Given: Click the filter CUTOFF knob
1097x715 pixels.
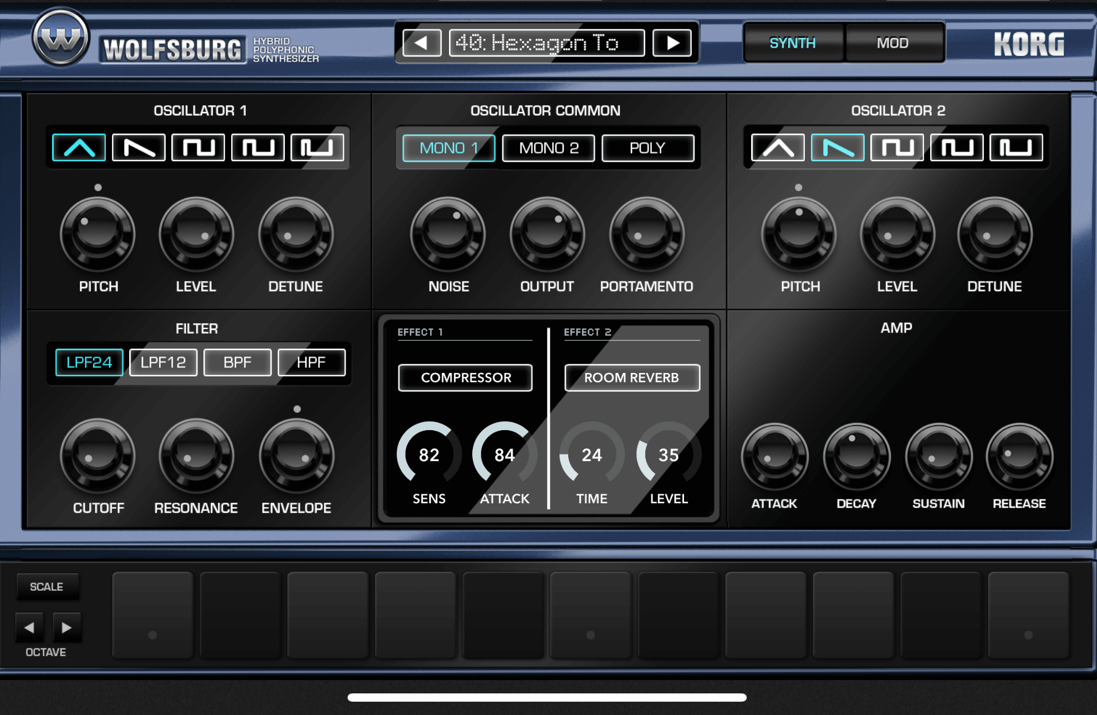Looking at the screenshot, I should click(98, 456).
